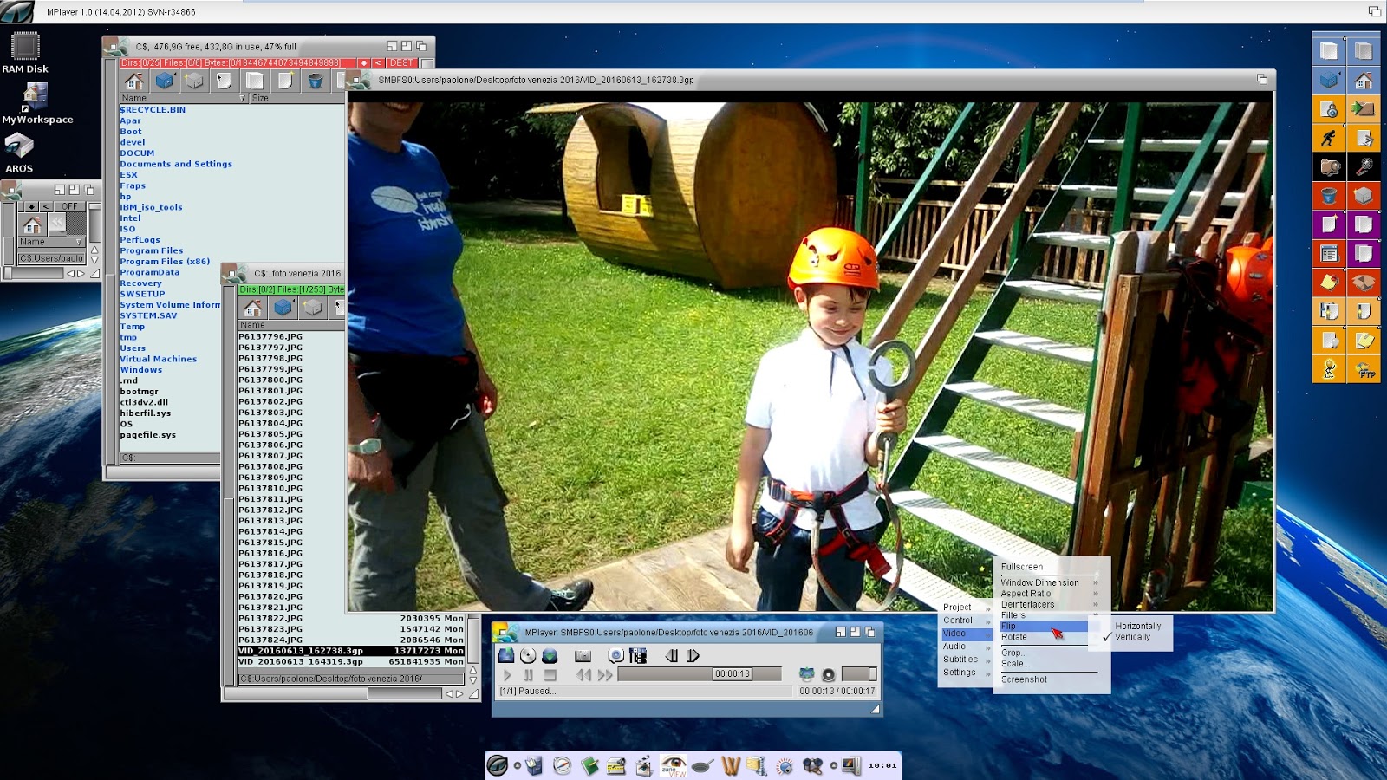The width and height of the screenshot is (1387, 780).
Task: Click the frying pan icon in bottom dock
Action: 702,765
